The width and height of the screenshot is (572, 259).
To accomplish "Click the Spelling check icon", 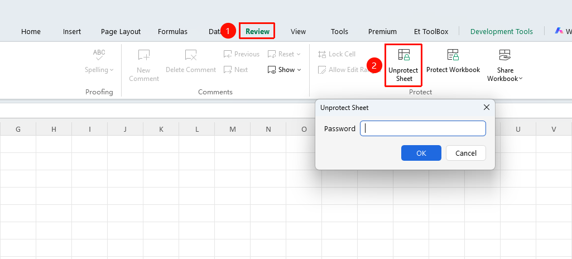I will (x=99, y=55).
